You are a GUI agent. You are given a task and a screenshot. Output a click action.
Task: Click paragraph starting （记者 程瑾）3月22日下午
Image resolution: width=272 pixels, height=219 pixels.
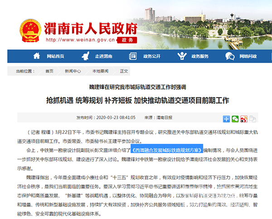coord(137,137)
